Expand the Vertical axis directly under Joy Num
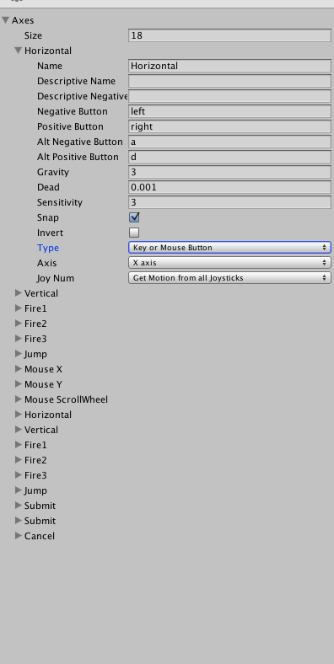The width and height of the screenshot is (334, 664). pyautogui.click(x=19, y=293)
